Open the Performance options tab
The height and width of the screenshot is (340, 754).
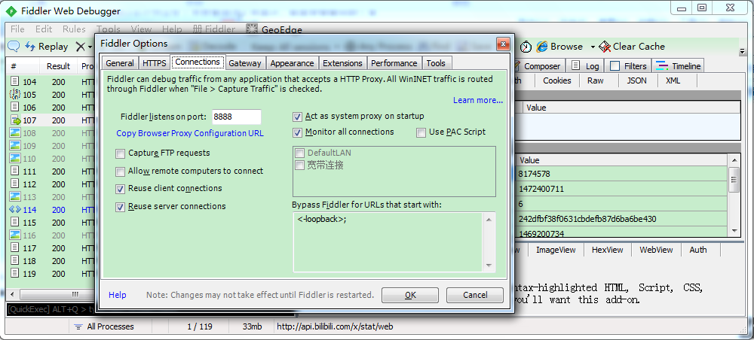coord(394,63)
